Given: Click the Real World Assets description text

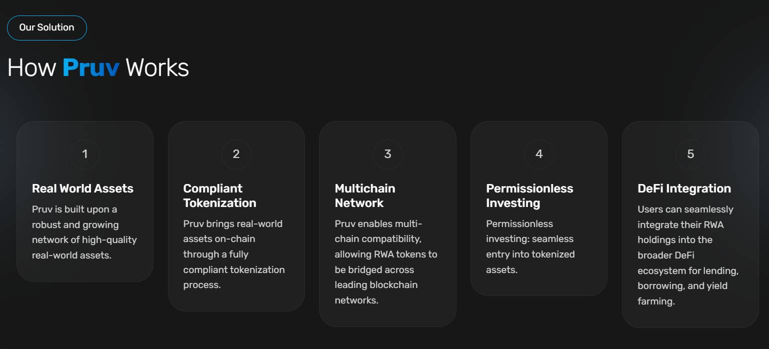Looking at the screenshot, I should click(84, 232).
